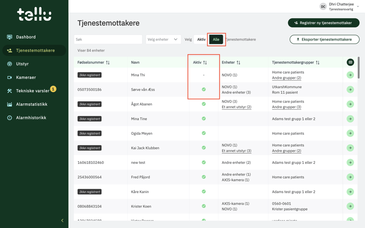Go to Kameraer menu item
Screen dimensions: 365x228
[34, 77]
